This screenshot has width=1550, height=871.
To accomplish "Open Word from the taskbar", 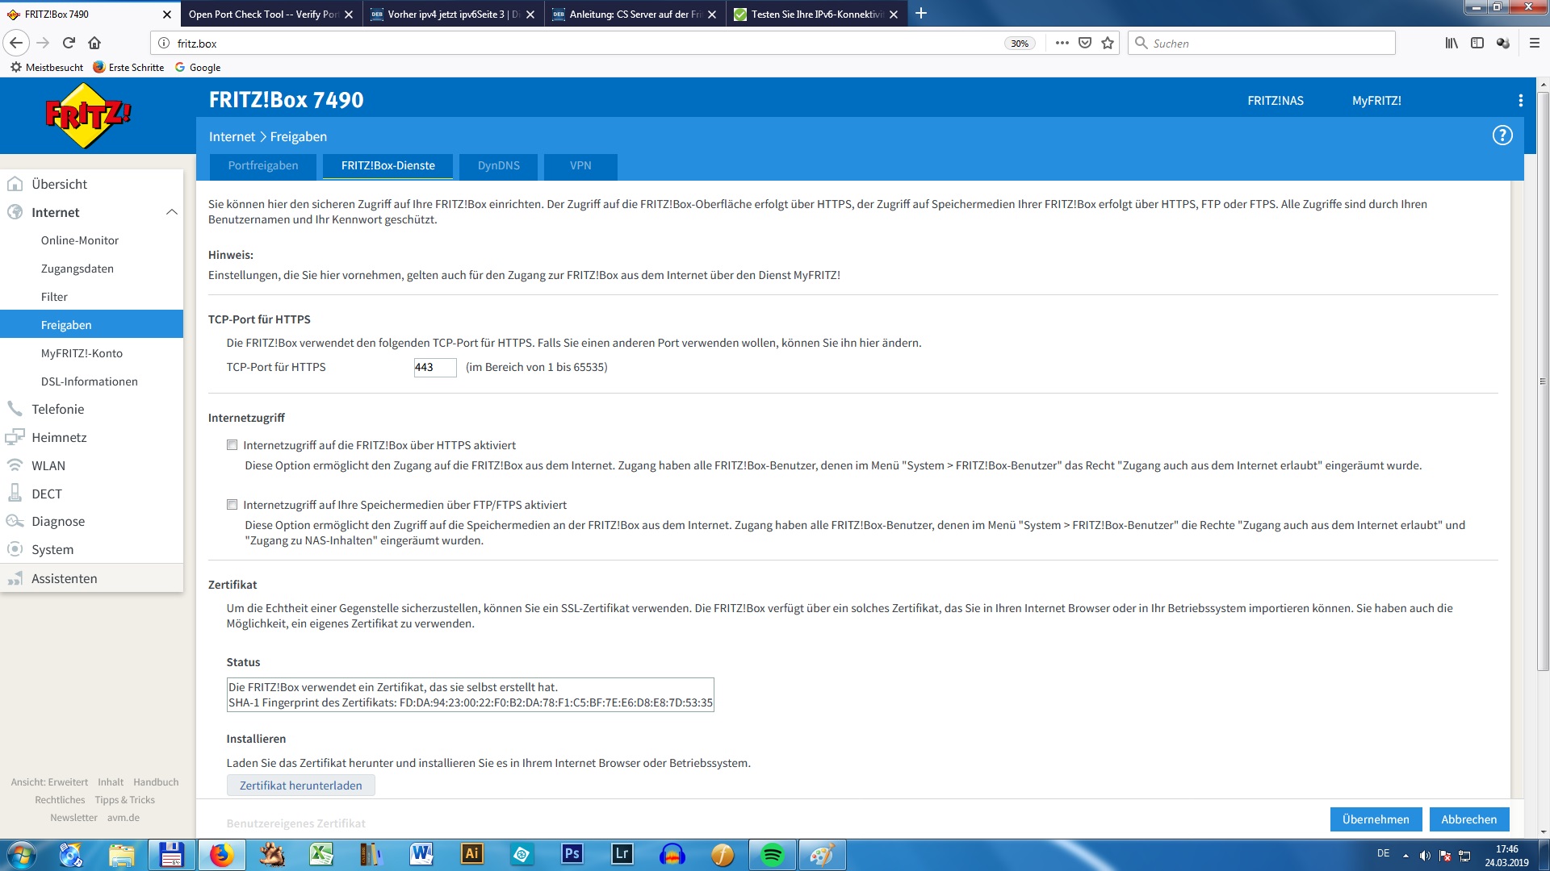I will click(421, 855).
